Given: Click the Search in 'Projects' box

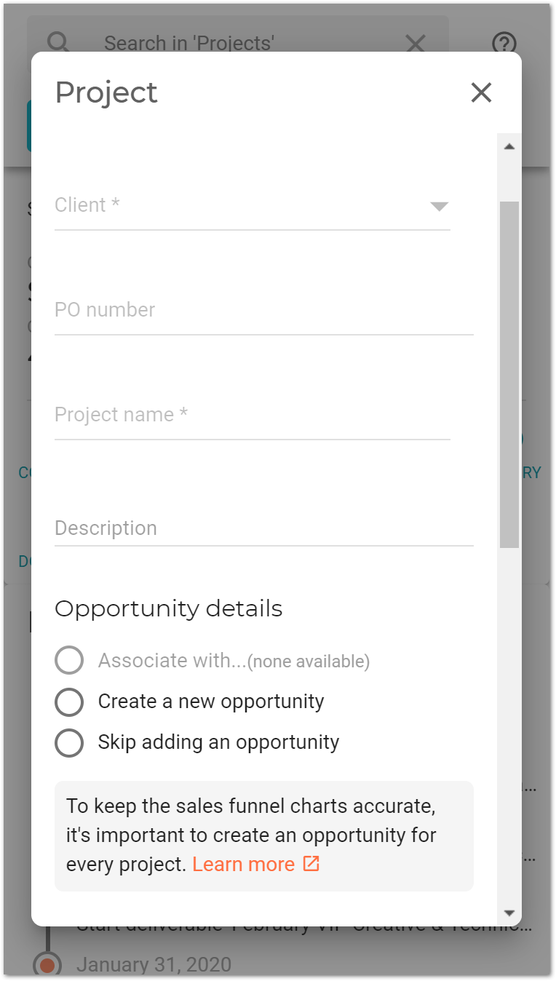Looking at the screenshot, I should [238, 44].
